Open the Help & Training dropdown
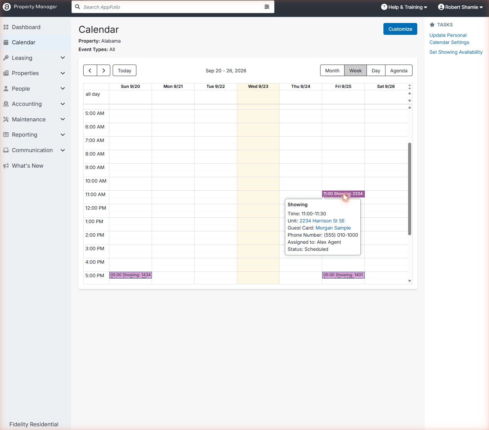This screenshot has height=430, width=489. (x=404, y=7)
